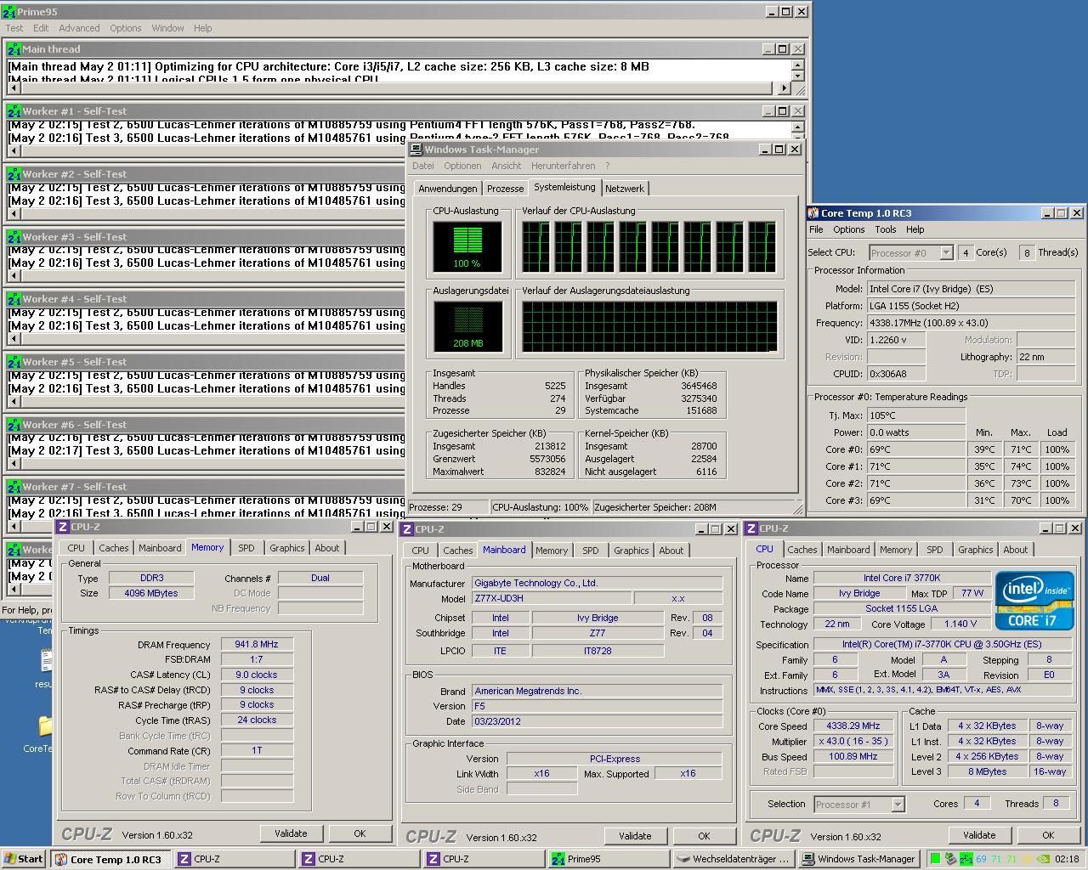Click Main thread horizontal scroll right arrow
1088x870 pixels.
pos(784,88)
